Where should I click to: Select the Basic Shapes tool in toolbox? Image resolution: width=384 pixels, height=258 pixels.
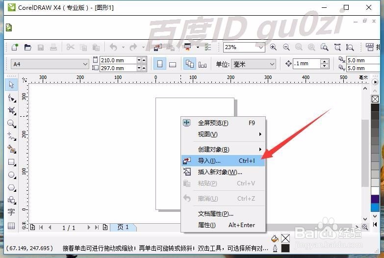click(11, 200)
